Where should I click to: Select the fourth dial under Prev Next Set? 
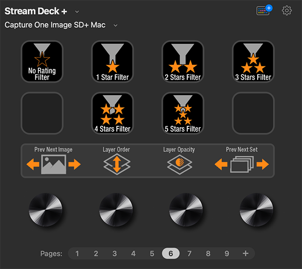point(256,210)
